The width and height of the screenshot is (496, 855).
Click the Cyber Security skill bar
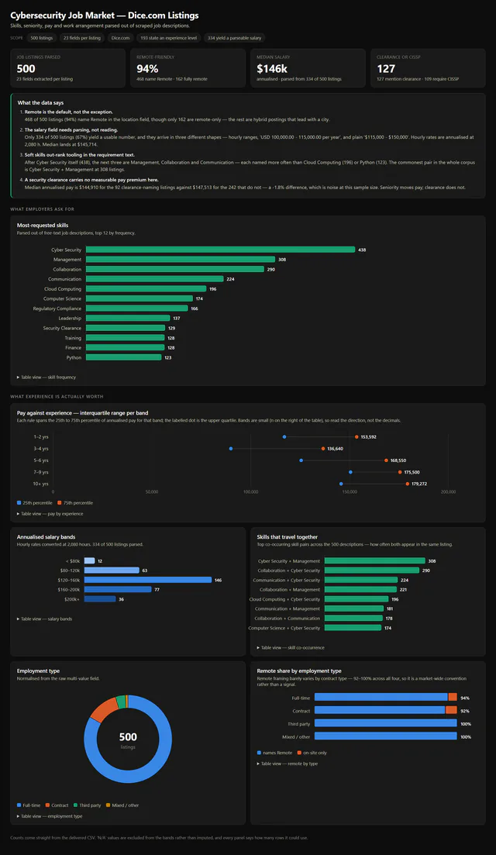pyautogui.click(x=220, y=250)
